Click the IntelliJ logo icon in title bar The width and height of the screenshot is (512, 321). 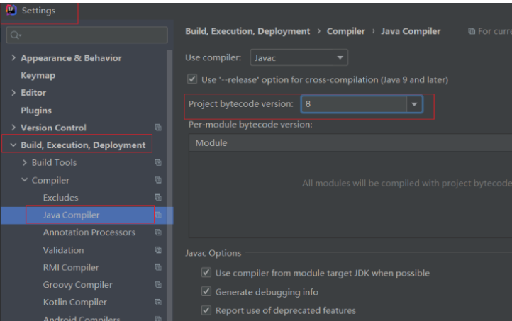click(11, 11)
